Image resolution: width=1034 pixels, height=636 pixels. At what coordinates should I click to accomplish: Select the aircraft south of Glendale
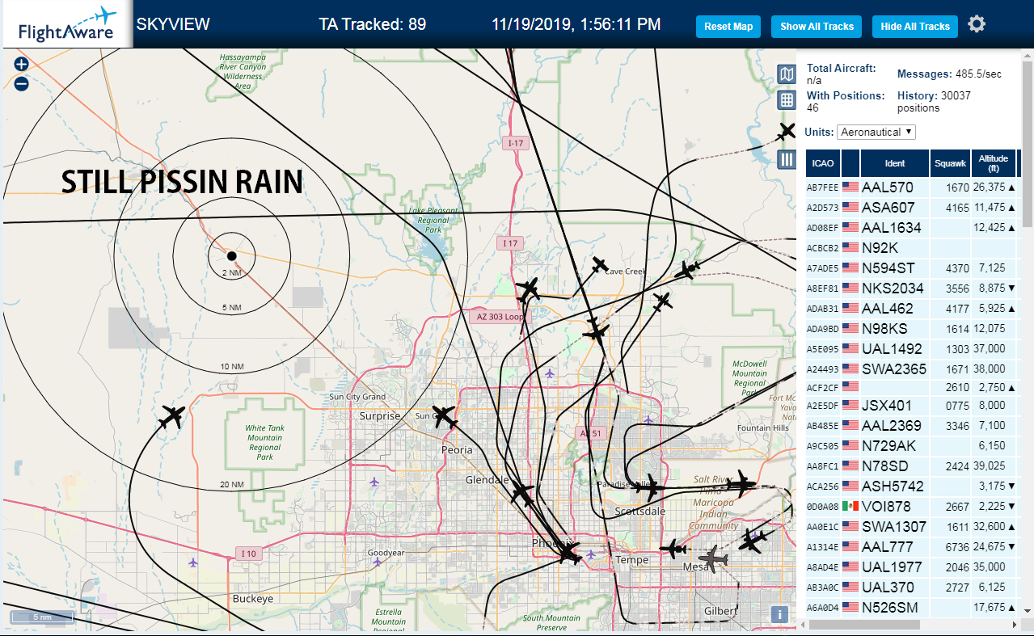click(x=522, y=492)
